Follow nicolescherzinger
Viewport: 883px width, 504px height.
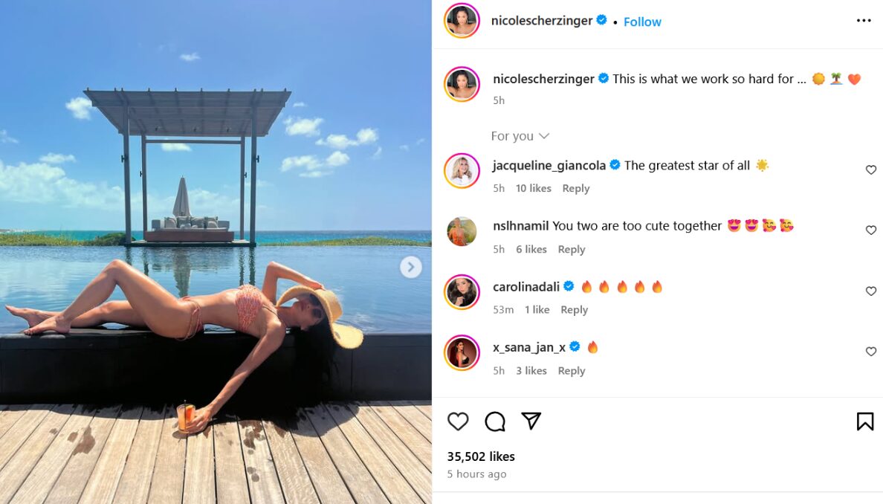[x=642, y=22]
